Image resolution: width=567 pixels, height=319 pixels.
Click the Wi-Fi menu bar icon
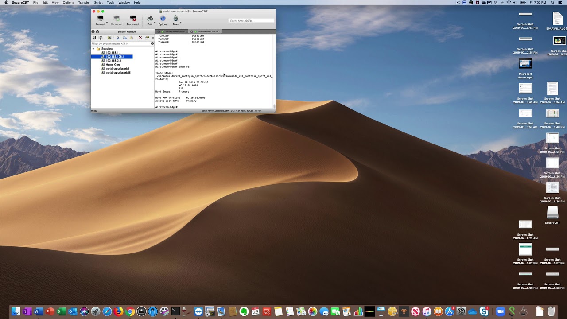coord(509,3)
